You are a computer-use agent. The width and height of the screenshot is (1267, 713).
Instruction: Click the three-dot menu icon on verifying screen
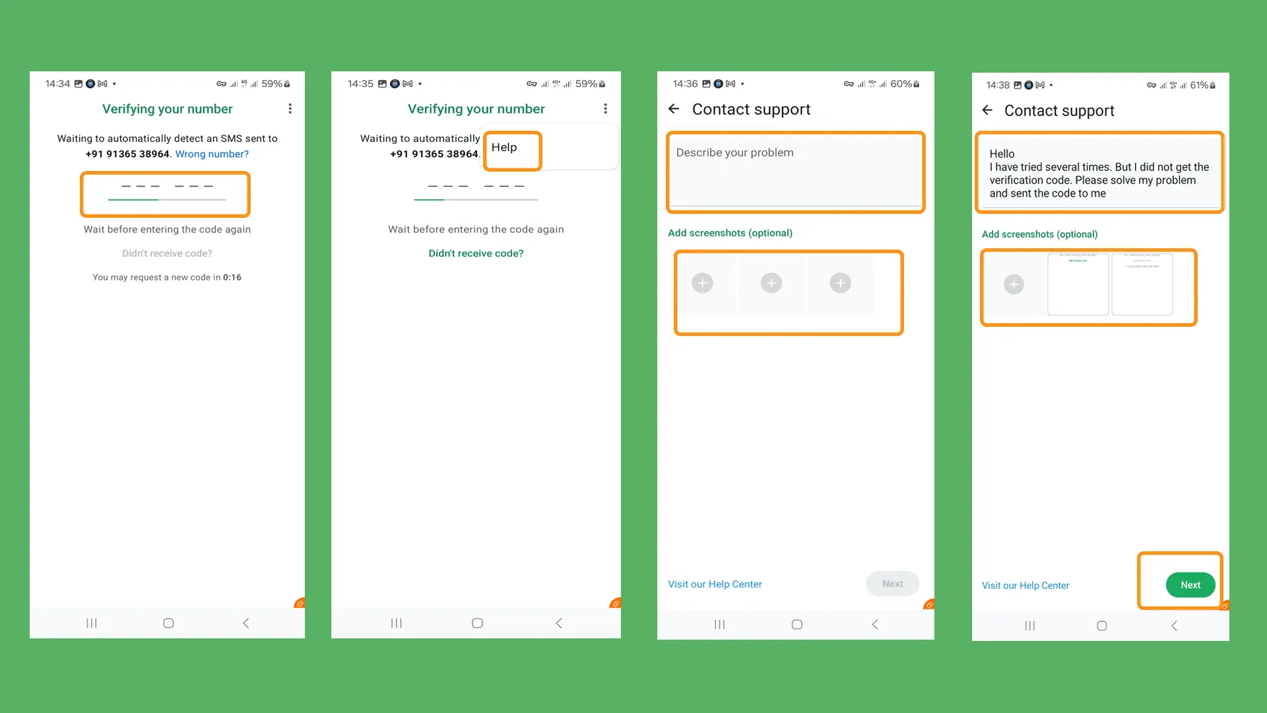point(290,108)
